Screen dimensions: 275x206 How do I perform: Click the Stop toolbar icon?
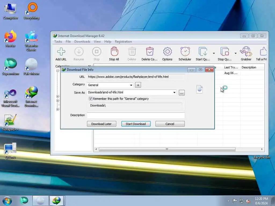[96, 54]
